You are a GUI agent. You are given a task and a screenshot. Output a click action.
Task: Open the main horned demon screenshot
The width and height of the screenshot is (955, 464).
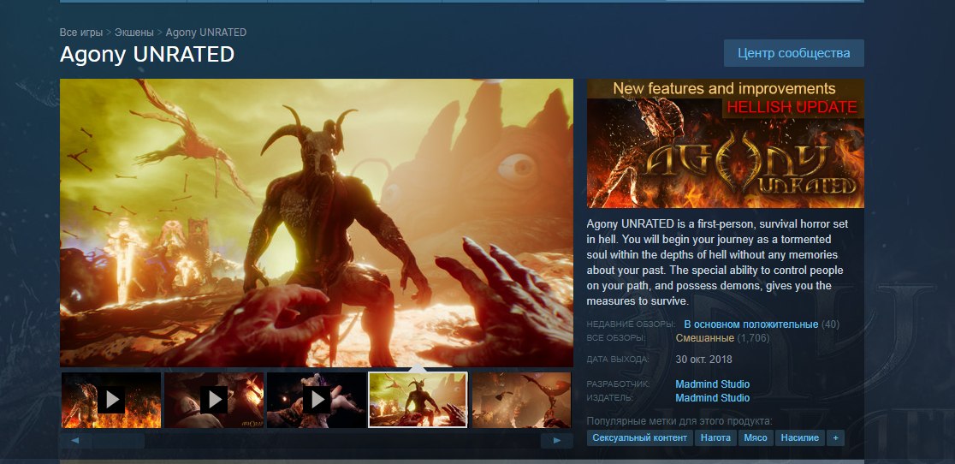click(316, 223)
